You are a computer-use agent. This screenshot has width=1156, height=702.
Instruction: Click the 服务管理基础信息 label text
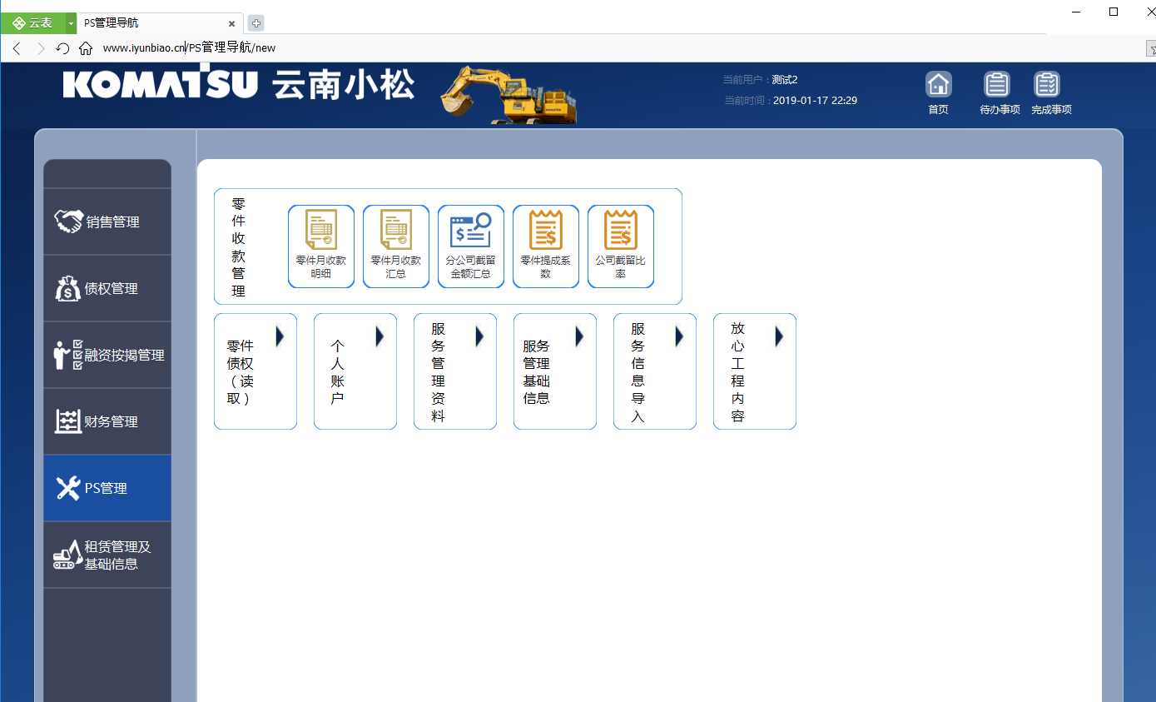[537, 372]
